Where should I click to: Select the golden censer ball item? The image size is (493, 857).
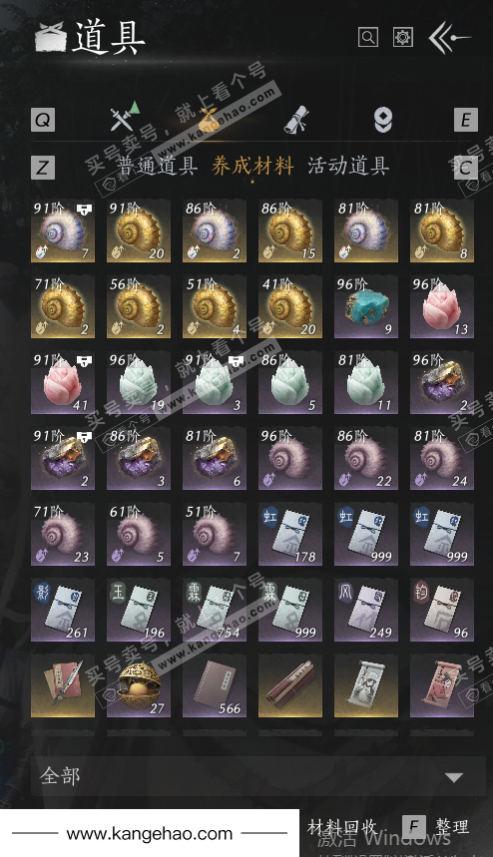pos(139,686)
